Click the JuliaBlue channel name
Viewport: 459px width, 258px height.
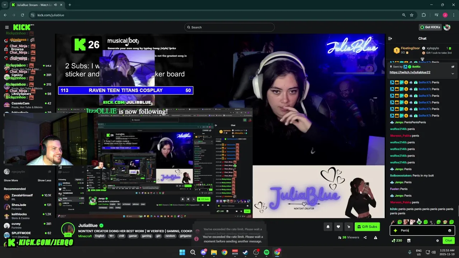(x=88, y=225)
